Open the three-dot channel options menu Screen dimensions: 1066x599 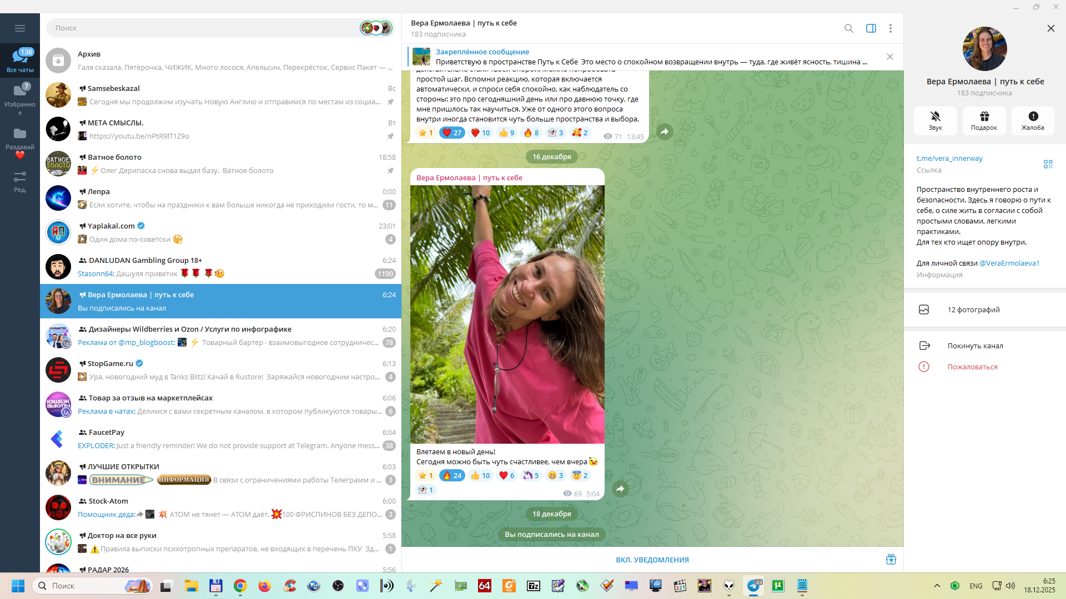[890, 28]
